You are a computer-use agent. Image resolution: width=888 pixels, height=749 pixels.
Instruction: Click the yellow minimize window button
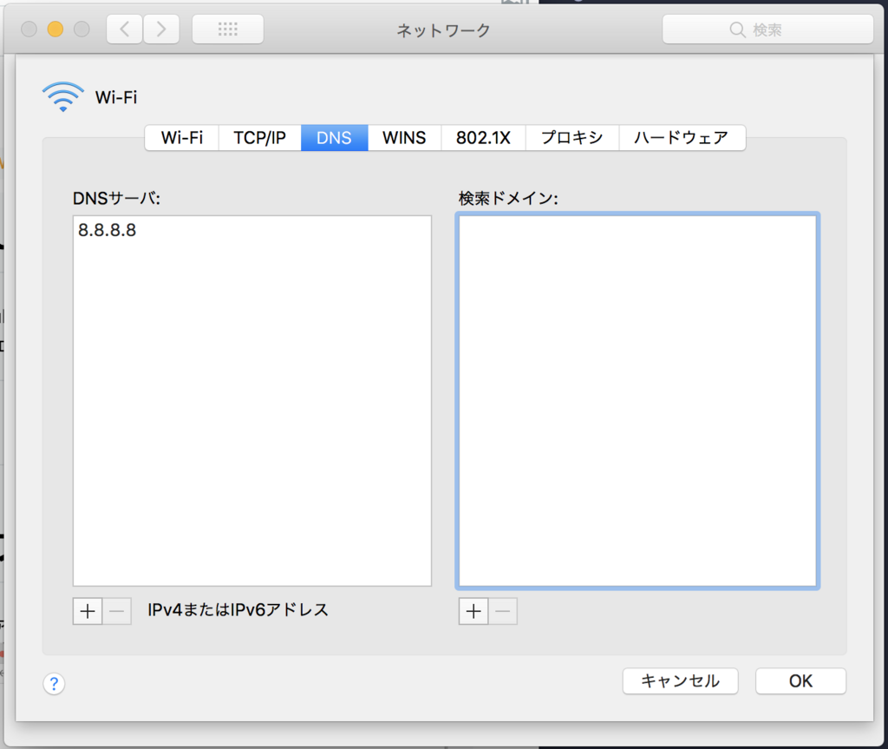click(x=55, y=29)
